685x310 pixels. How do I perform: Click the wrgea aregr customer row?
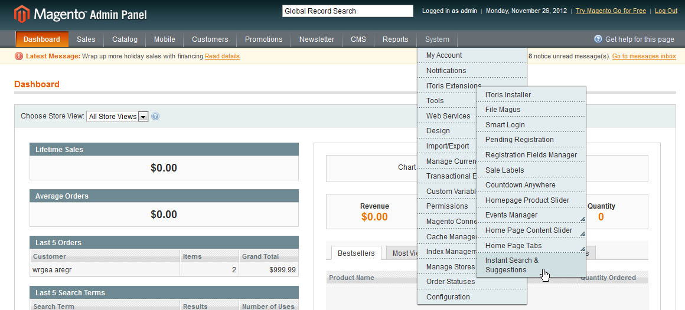pyautogui.click(x=164, y=270)
